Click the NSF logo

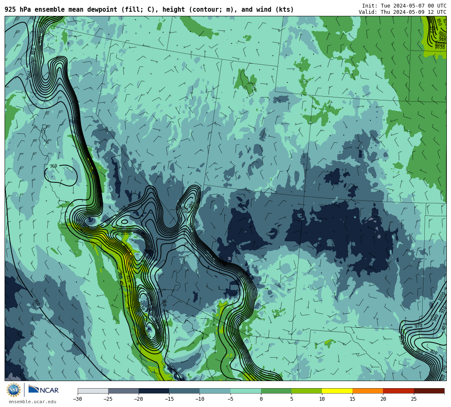tap(13, 390)
